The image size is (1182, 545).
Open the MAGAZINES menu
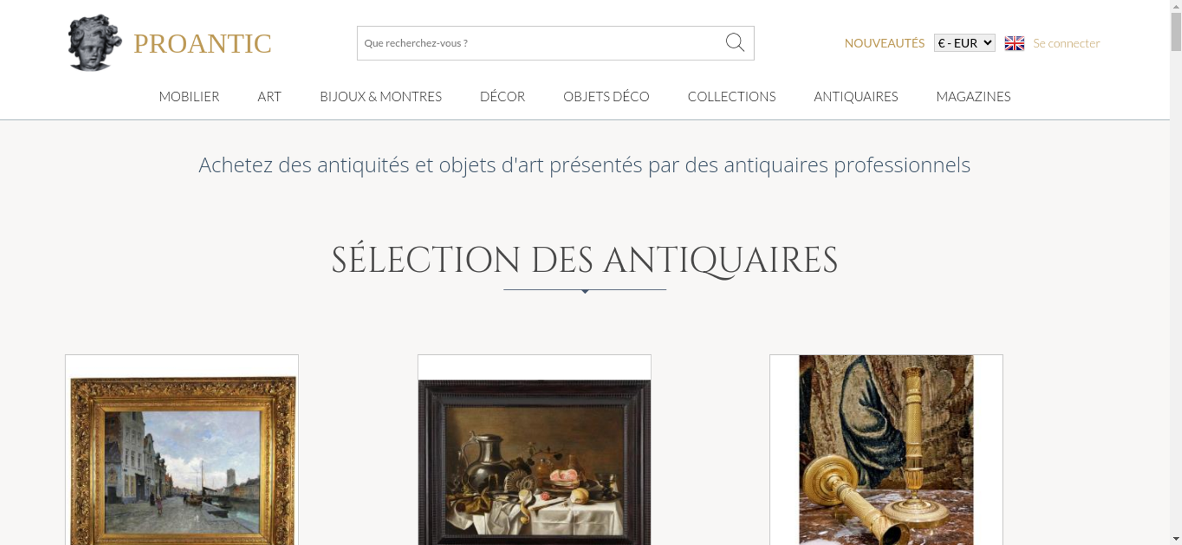[x=973, y=96]
